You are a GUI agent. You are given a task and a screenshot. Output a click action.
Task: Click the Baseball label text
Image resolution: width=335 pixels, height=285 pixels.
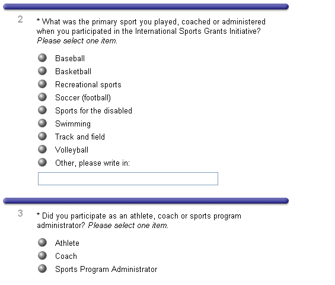click(x=70, y=58)
